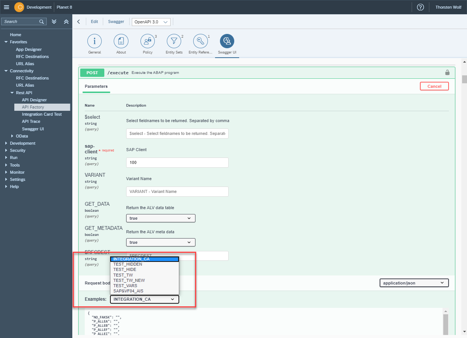Viewport: 467px width, 338px height.
Task: Open the About document icon
Action: click(121, 41)
